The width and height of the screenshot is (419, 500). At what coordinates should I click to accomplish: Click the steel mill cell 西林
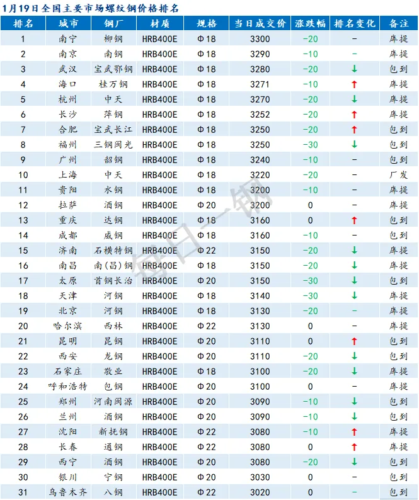113,326
